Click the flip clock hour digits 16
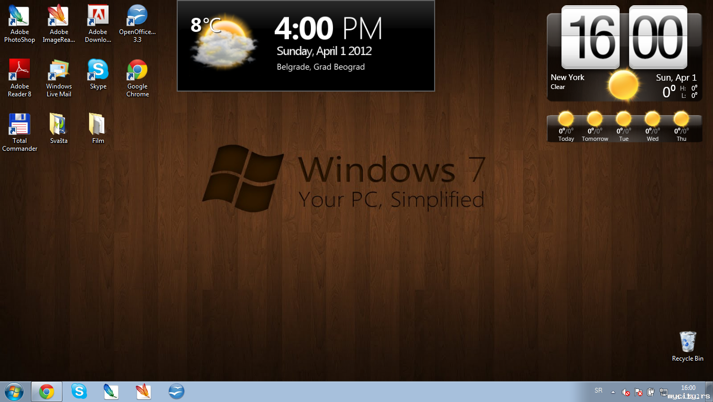This screenshot has width=713, height=402. coord(590,37)
